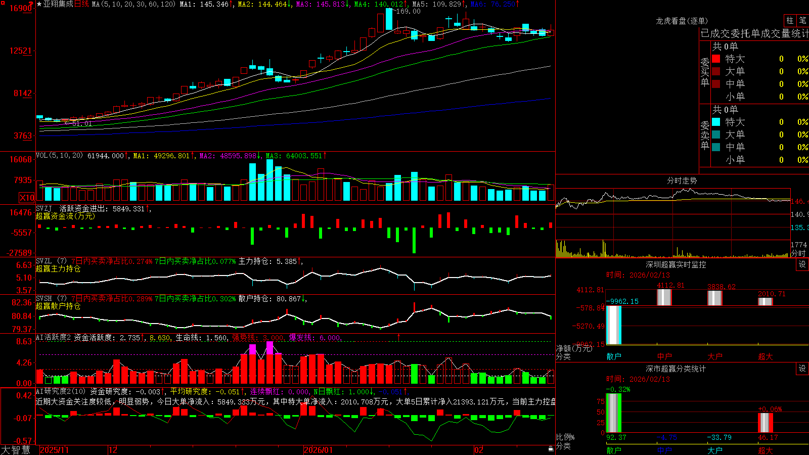
Task: Select the SVZJ indicator label
Action: (44, 208)
